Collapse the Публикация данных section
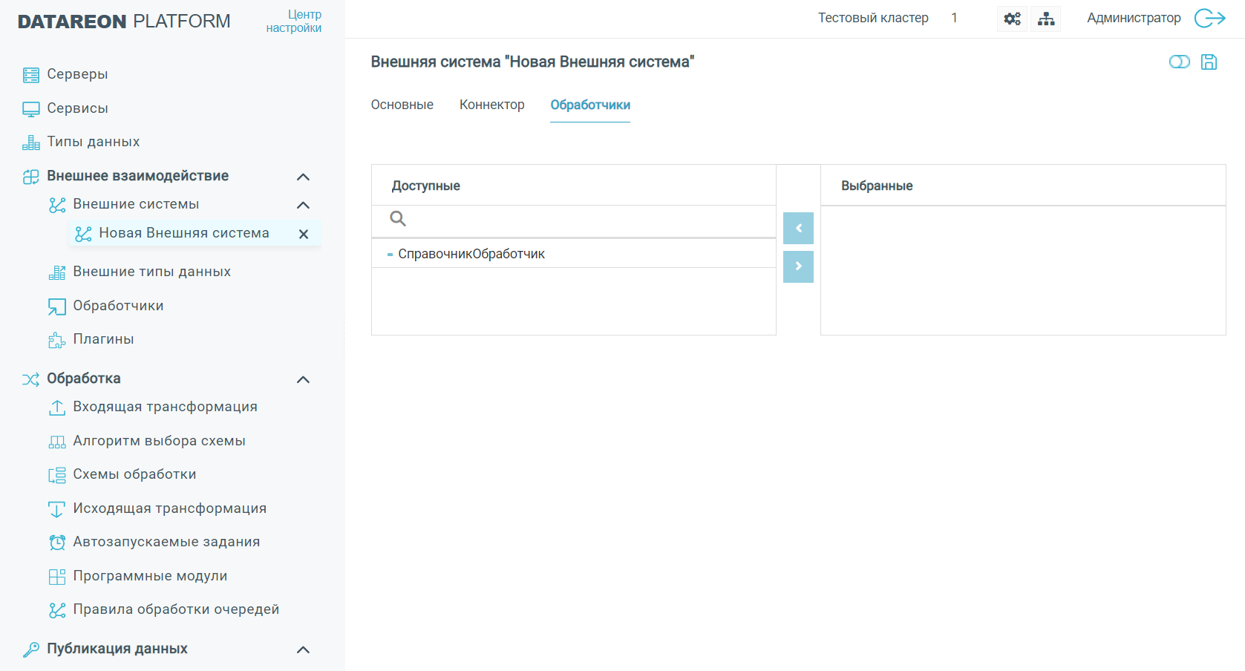Screen dimensions: 1245x671 pos(303,649)
